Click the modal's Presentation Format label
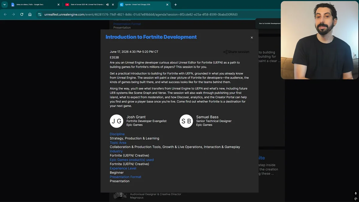 tap(125, 177)
